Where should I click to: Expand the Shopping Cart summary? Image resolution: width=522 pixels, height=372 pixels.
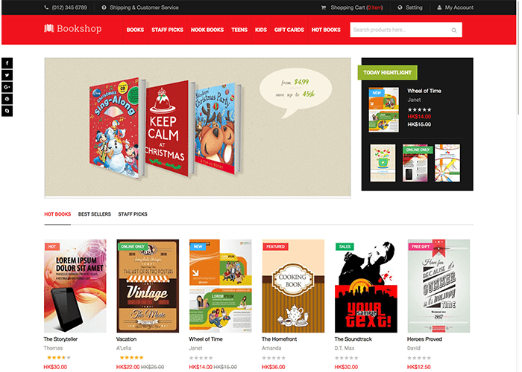[352, 7]
